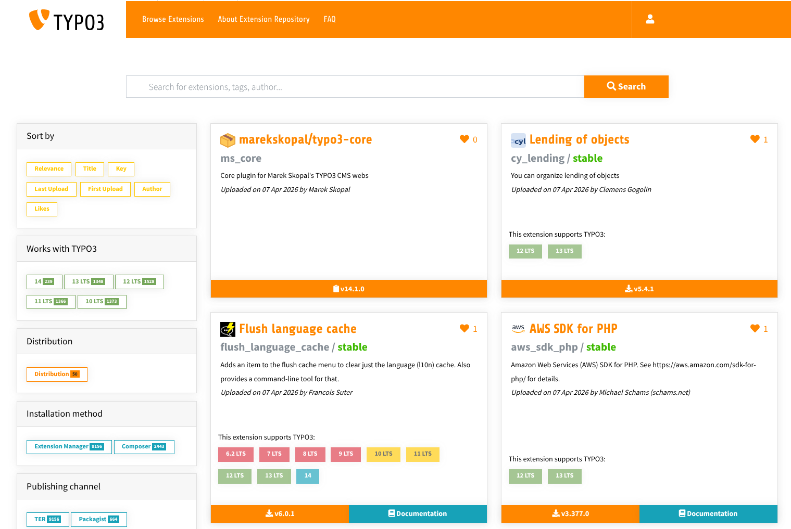Click 13 LTS tag on Lending of objects
This screenshot has height=529, width=791.
click(564, 251)
